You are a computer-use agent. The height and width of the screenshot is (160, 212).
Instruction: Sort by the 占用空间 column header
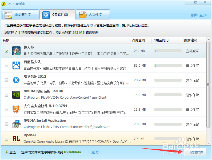[x=138, y=40]
